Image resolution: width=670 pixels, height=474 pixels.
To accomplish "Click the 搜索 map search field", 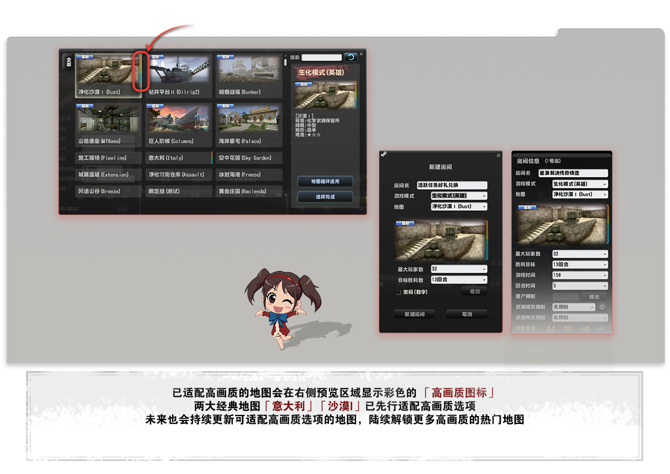I will pos(322,57).
